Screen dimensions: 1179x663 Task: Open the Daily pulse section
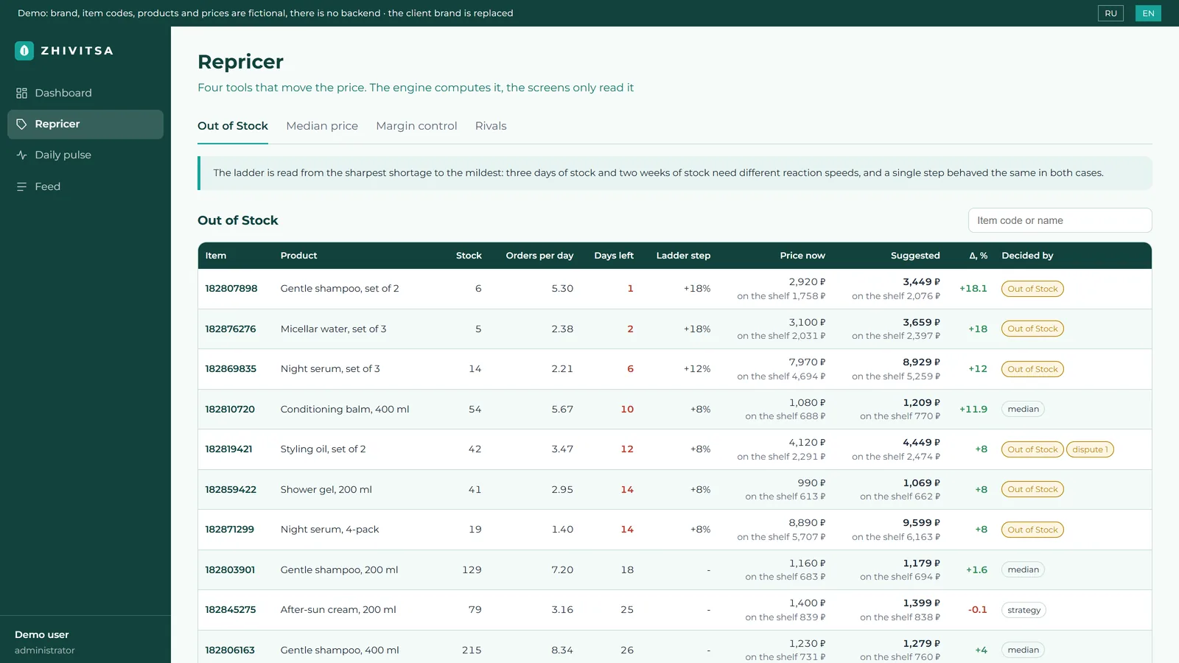pos(85,155)
